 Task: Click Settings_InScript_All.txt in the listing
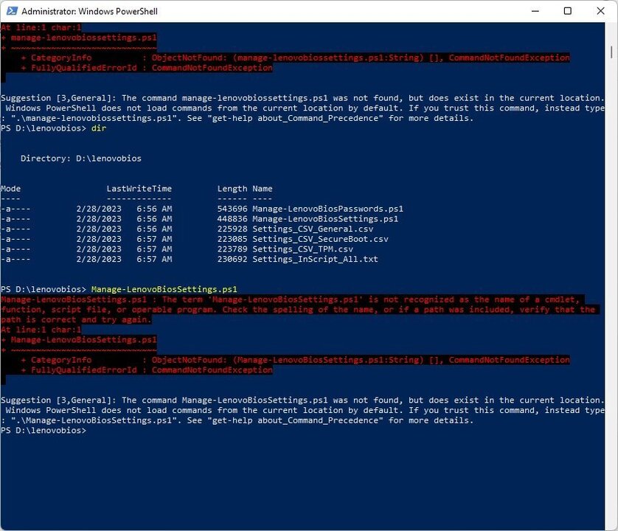(315, 260)
